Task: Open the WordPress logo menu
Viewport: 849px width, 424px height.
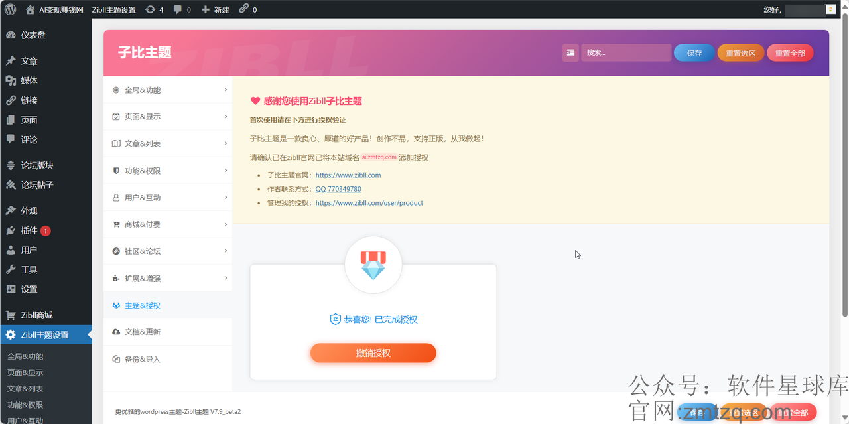Action: pyautogui.click(x=11, y=9)
